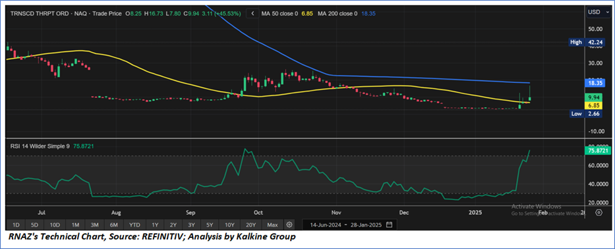Click the MA 200 close indicator label
Image resolution: width=615 pixels, height=249 pixels.
337,13
